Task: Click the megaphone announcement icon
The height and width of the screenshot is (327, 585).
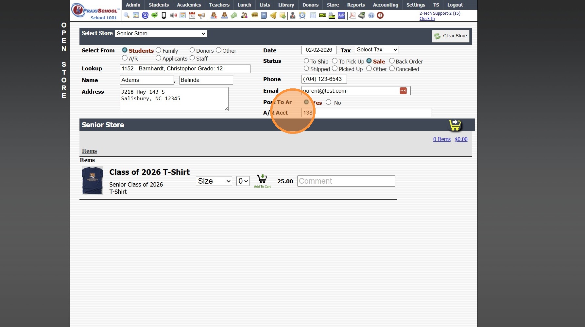Action: coord(201,15)
